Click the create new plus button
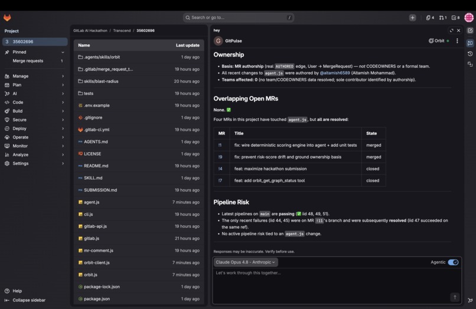Image resolution: width=476 pixels, height=309 pixels. (x=412, y=18)
